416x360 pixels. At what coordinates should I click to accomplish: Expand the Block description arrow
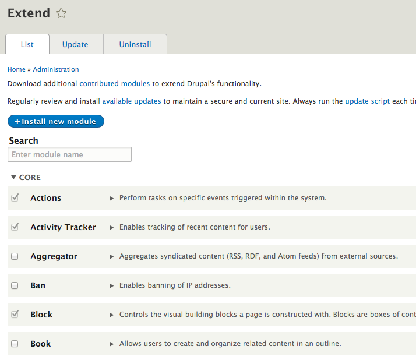click(112, 315)
